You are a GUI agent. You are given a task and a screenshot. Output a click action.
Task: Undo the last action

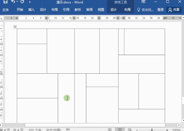tap(13, 2)
